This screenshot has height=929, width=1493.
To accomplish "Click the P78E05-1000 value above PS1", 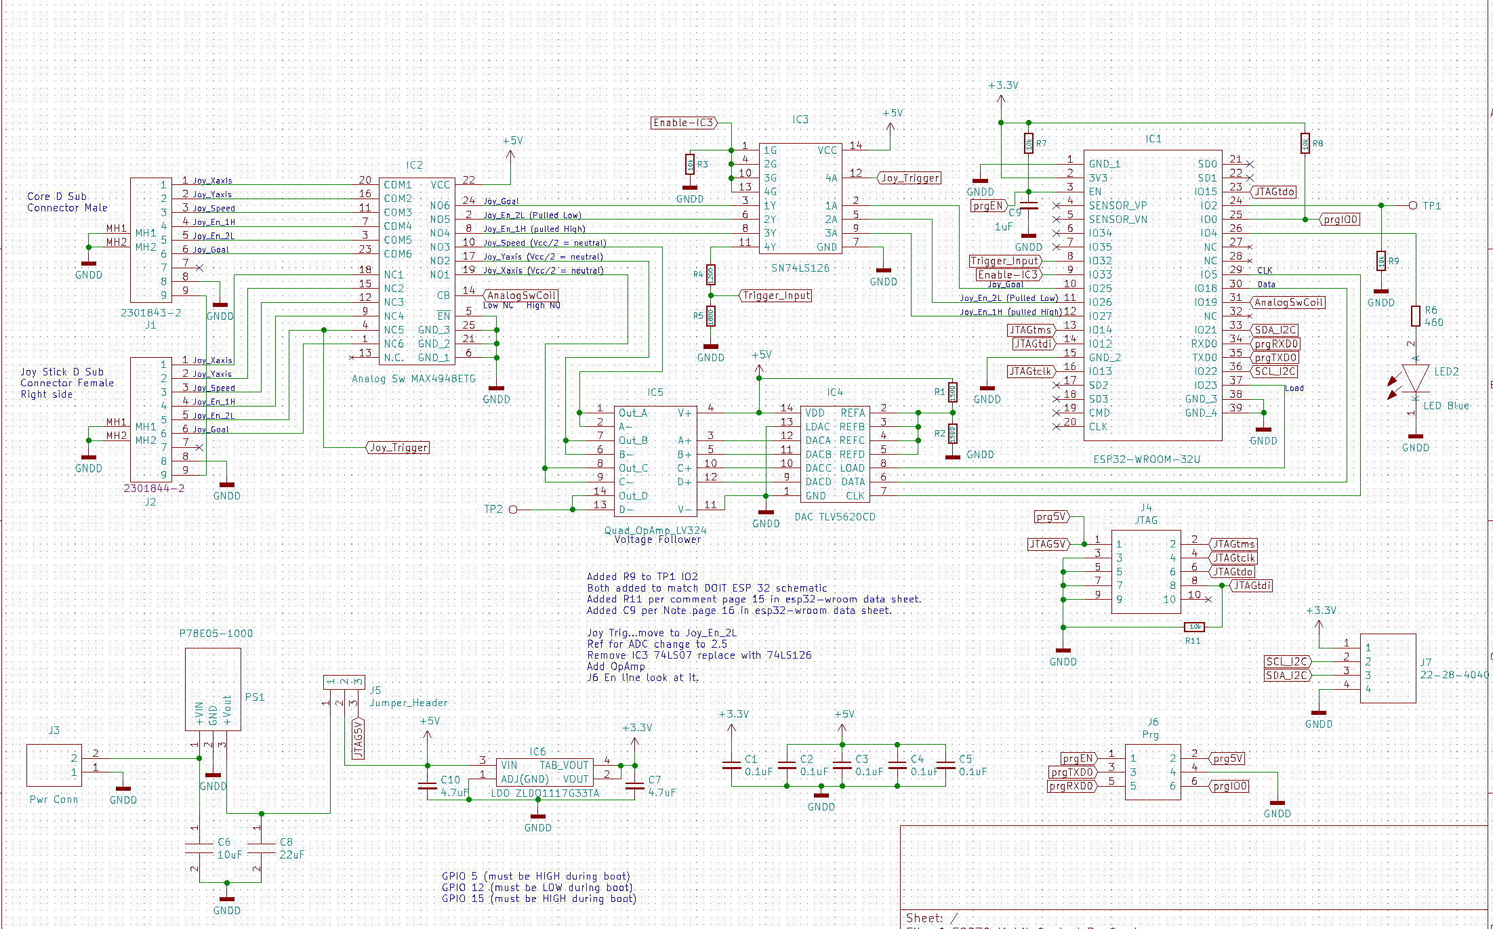I will [216, 634].
